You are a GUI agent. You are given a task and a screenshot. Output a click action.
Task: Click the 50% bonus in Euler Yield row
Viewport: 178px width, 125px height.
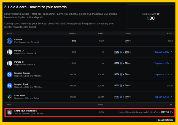[117, 97]
